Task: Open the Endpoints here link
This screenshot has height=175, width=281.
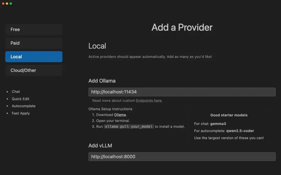Action: coord(149,101)
